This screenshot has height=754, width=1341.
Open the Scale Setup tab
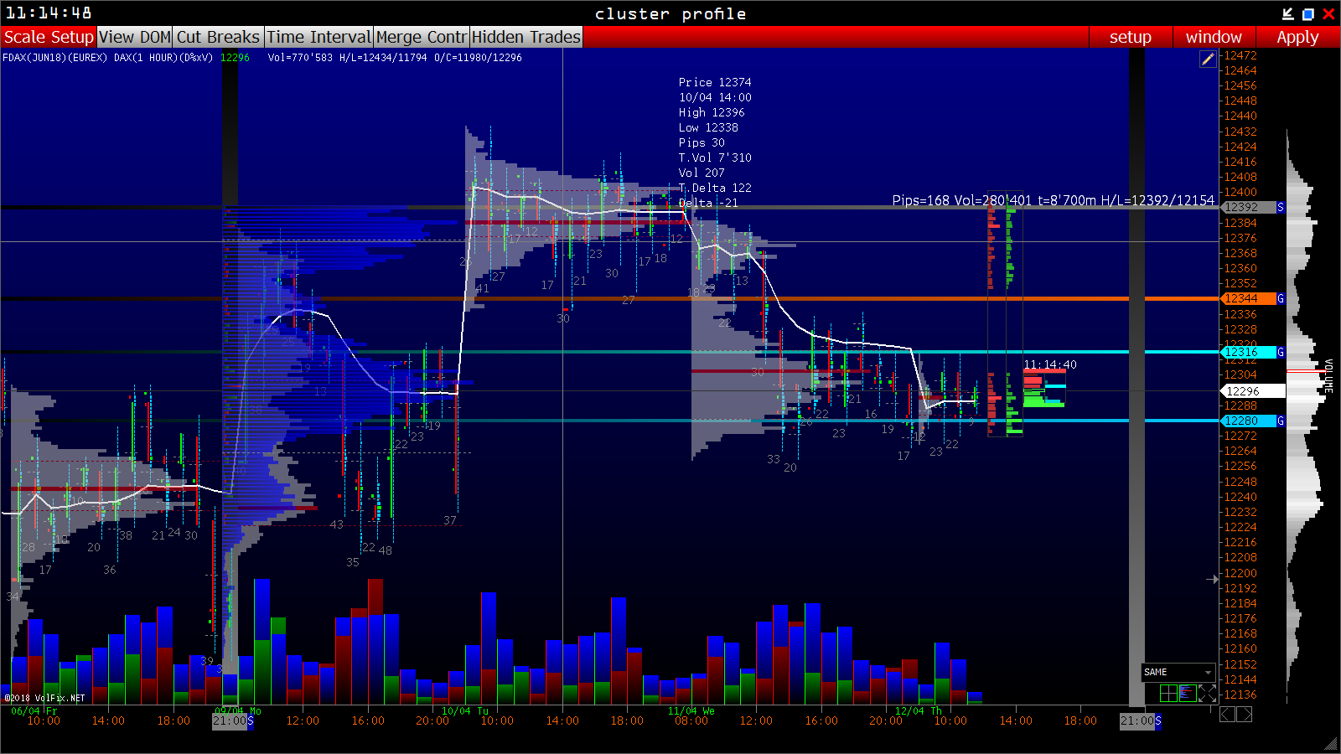(x=49, y=37)
